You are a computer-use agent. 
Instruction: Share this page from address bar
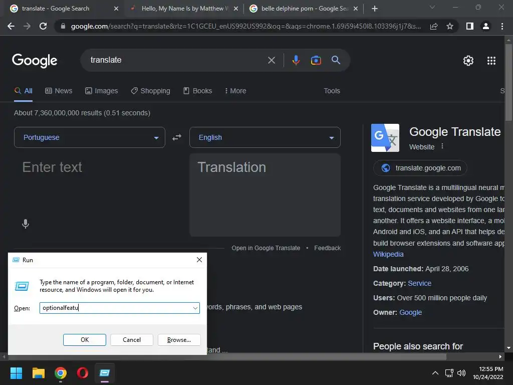coord(434,26)
